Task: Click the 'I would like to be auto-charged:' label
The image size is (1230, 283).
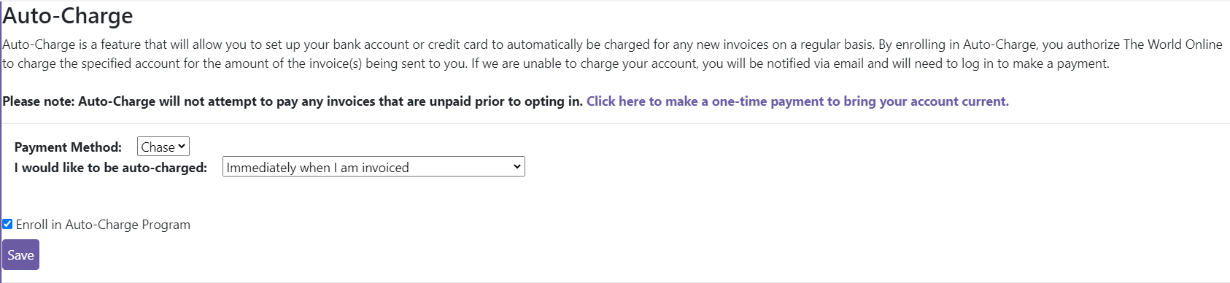Action: click(111, 168)
